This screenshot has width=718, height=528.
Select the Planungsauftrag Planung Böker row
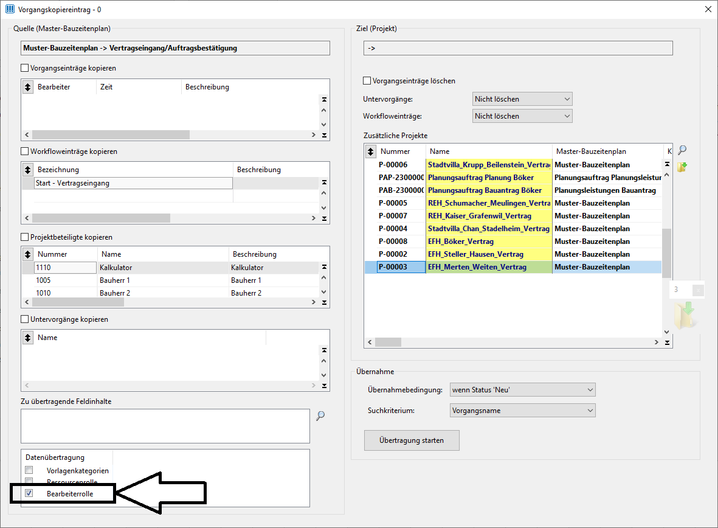point(513,178)
